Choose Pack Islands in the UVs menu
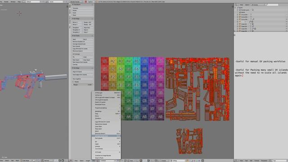 pos(106,138)
